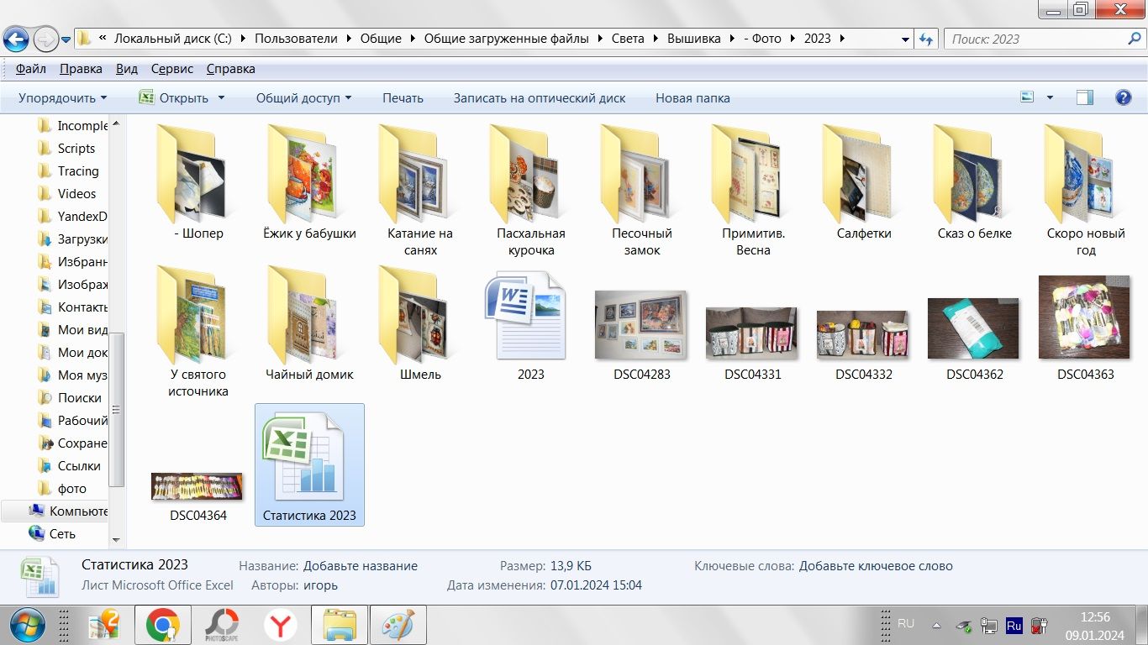The width and height of the screenshot is (1148, 645).
Task: Open the Общий доступ dropdown
Action: tap(303, 97)
